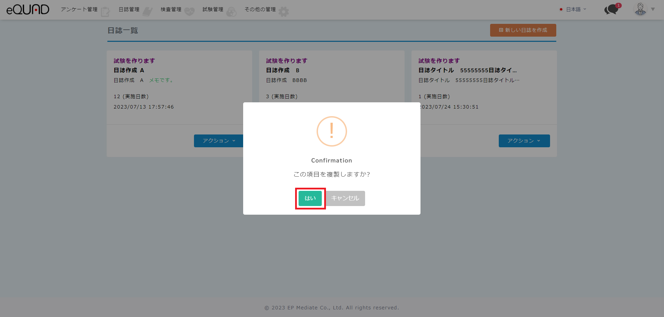Open the アクション dropdown on first card
The height and width of the screenshot is (317, 664).
coord(219,141)
